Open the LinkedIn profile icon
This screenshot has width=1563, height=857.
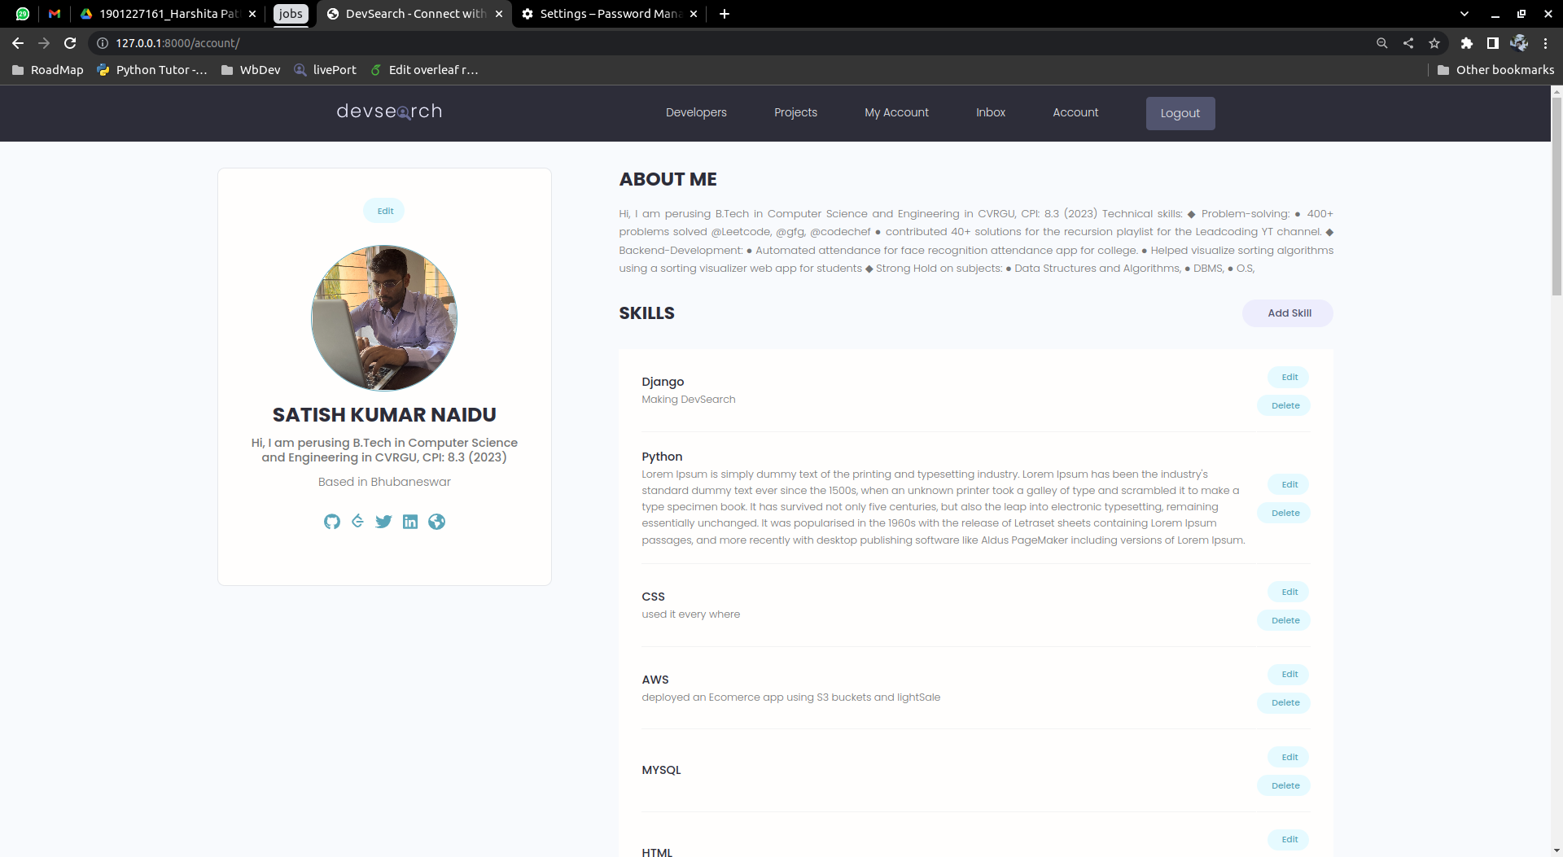tap(409, 522)
